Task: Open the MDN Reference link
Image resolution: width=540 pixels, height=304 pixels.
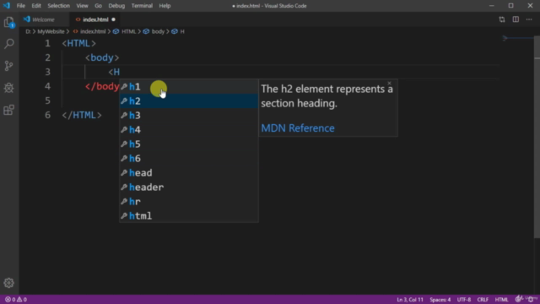Action: [x=298, y=128]
